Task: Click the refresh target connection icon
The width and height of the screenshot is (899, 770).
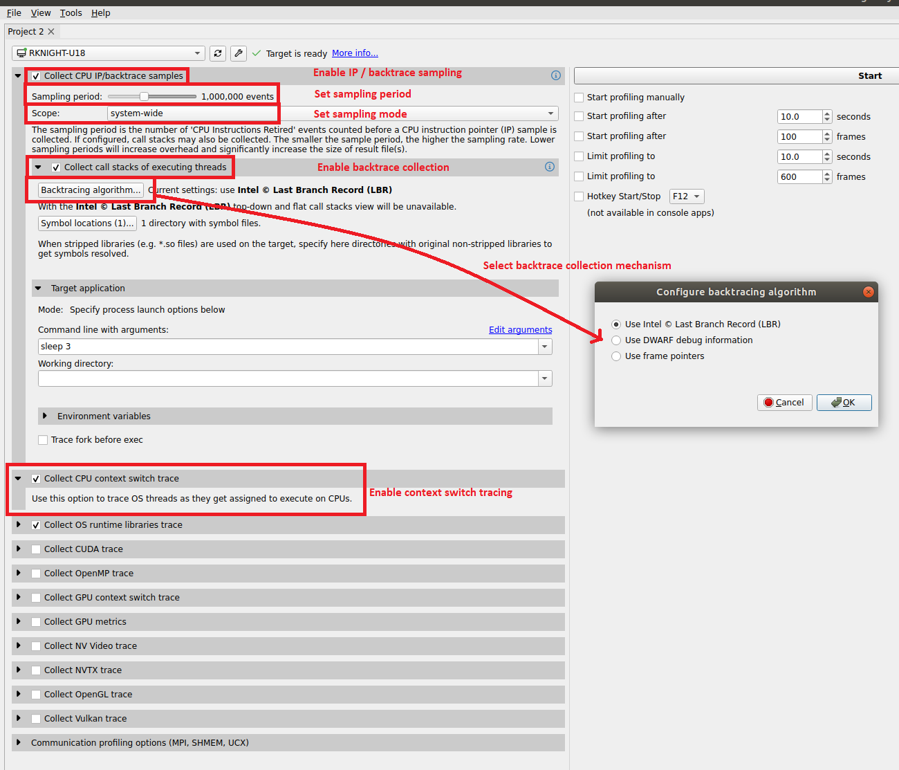Action: pos(218,53)
